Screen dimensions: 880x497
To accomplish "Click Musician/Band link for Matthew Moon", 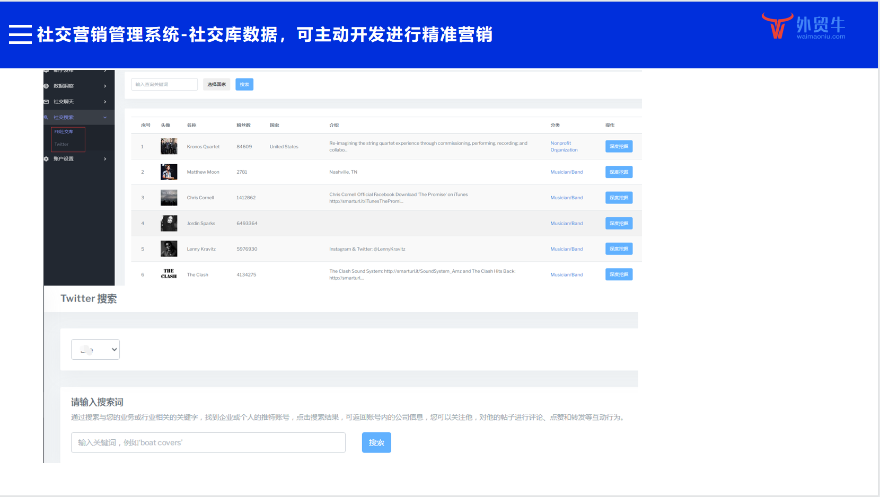I will 567,172.
